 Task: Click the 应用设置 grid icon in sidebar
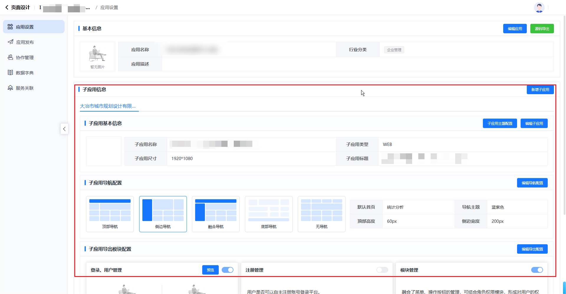pos(10,27)
